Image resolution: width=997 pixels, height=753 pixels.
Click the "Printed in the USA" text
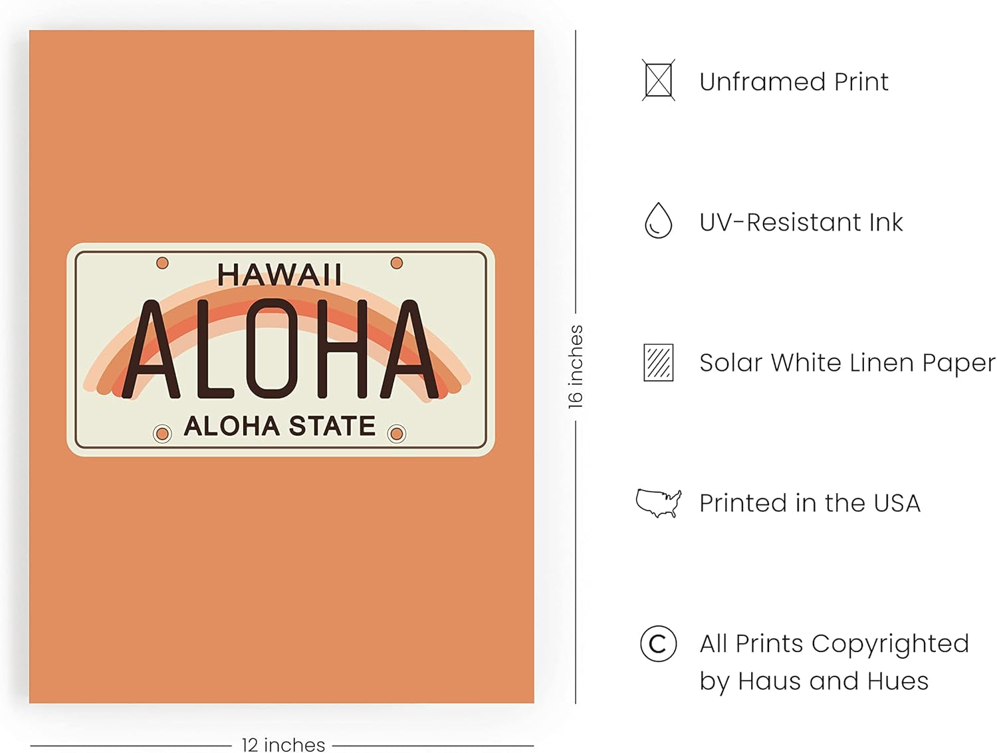coord(810,503)
